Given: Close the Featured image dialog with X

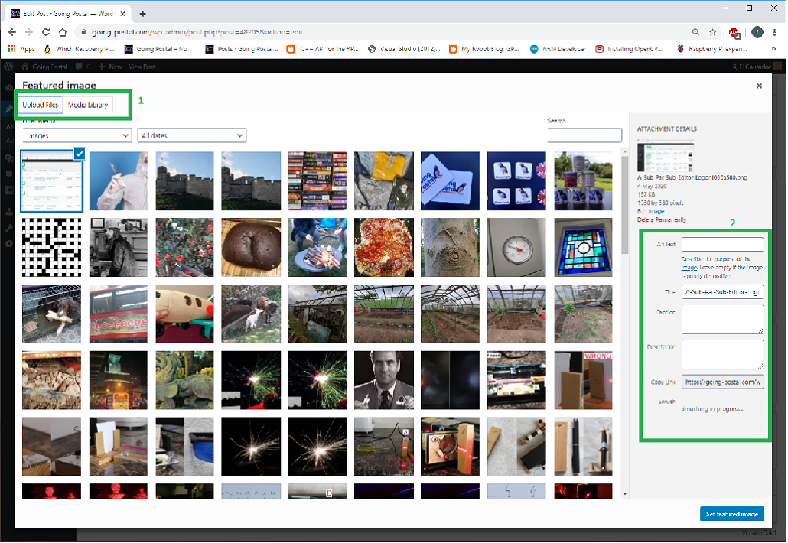Looking at the screenshot, I should [x=759, y=86].
